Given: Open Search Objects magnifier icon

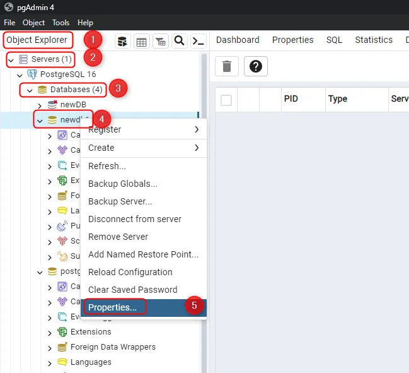Looking at the screenshot, I should click(179, 42).
